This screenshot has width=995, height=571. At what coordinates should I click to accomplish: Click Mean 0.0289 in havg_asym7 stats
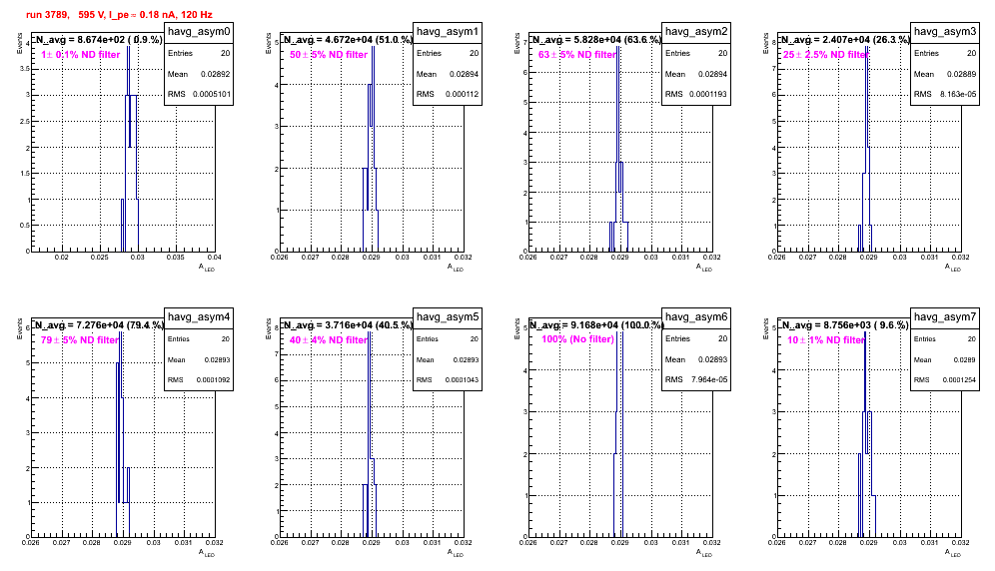click(x=945, y=359)
